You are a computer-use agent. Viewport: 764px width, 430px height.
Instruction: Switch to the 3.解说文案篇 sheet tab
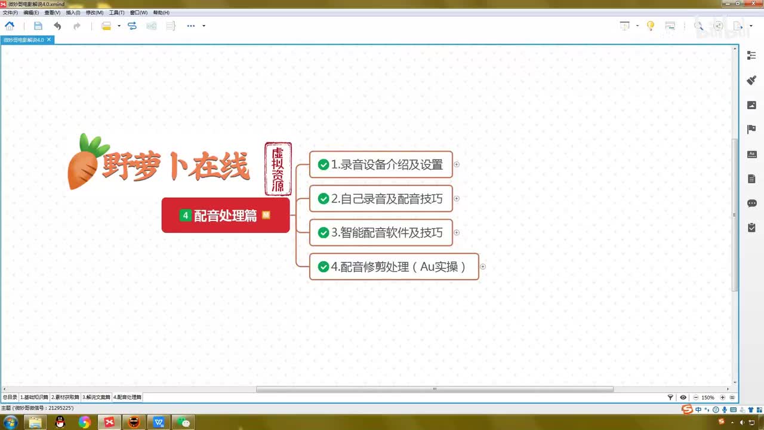pyautogui.click(x=96, y=397)
